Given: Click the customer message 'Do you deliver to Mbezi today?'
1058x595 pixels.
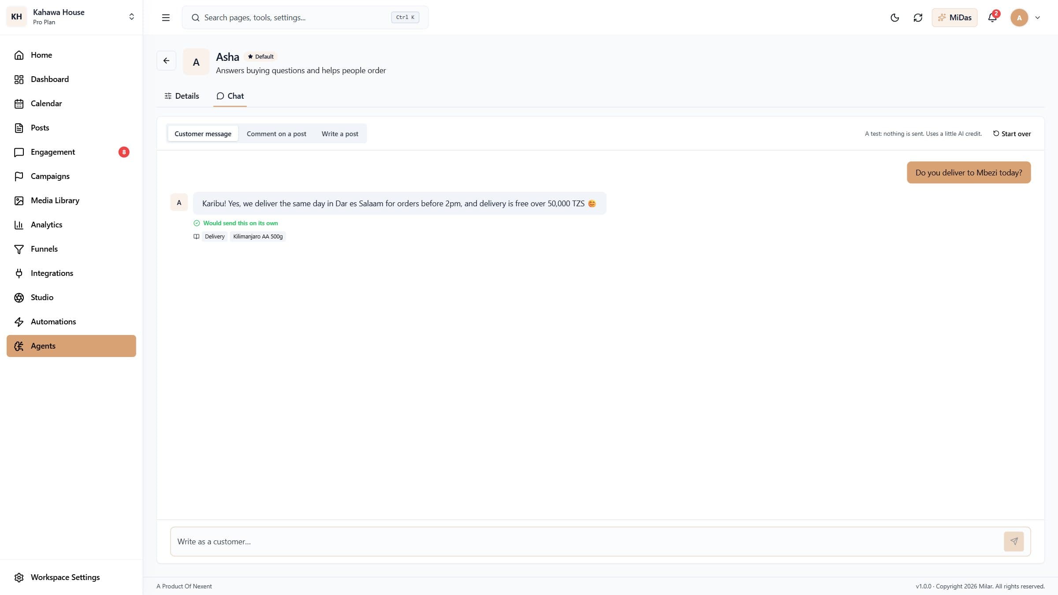Looking at the screenshot, I should pyautogui.click(x=969, y=172).
